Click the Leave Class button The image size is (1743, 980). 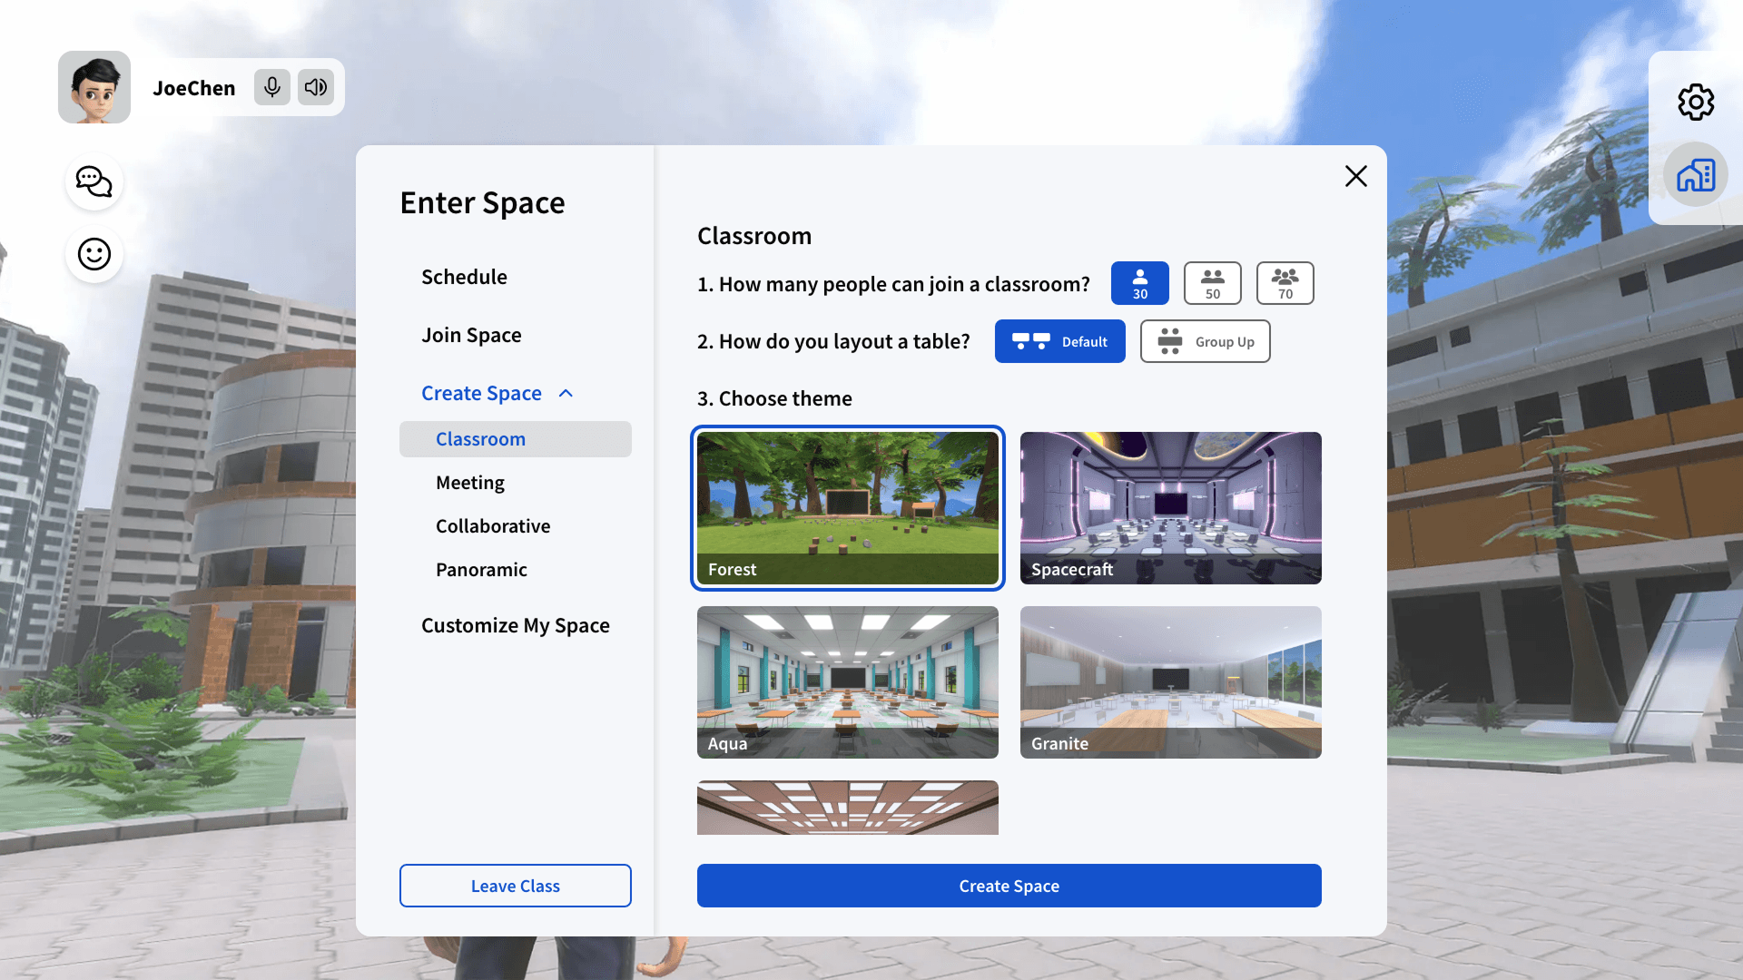pos(515,886)
